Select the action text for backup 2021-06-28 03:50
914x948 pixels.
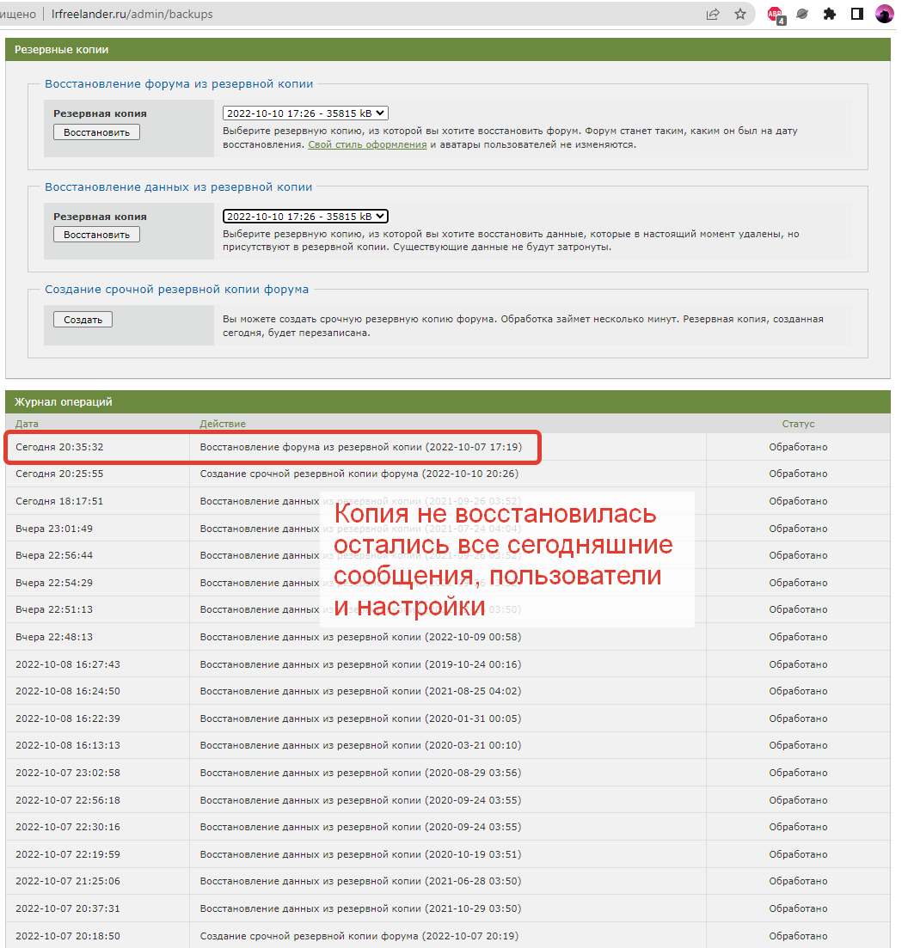click(360, 882)
